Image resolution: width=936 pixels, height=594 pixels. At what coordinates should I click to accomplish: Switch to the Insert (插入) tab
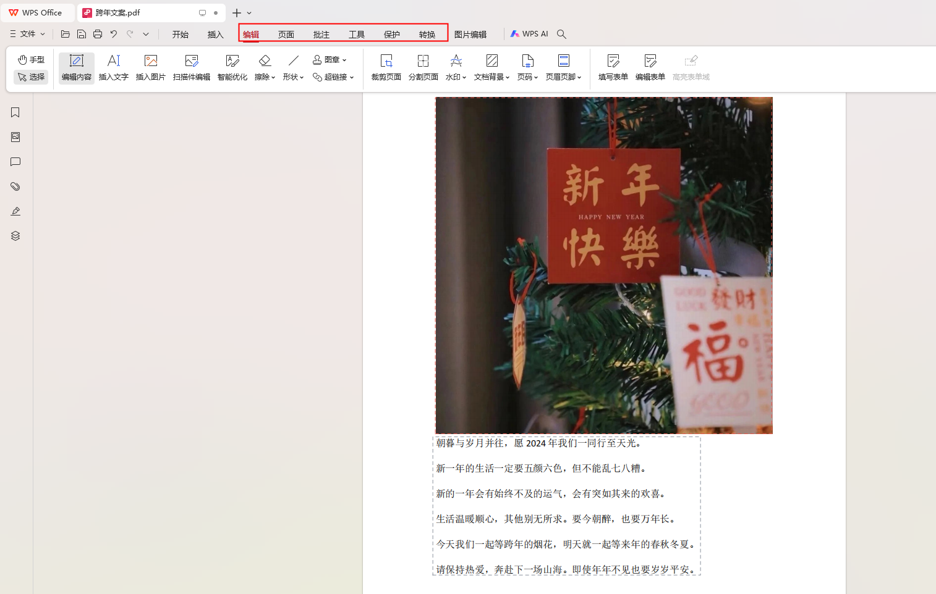coord(216,35)
